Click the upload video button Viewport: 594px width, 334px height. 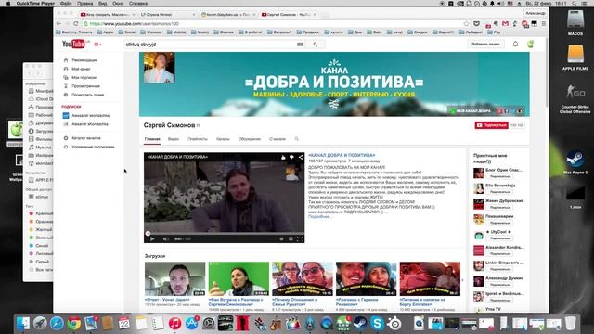pyautogui.click(x=485, y=44)
